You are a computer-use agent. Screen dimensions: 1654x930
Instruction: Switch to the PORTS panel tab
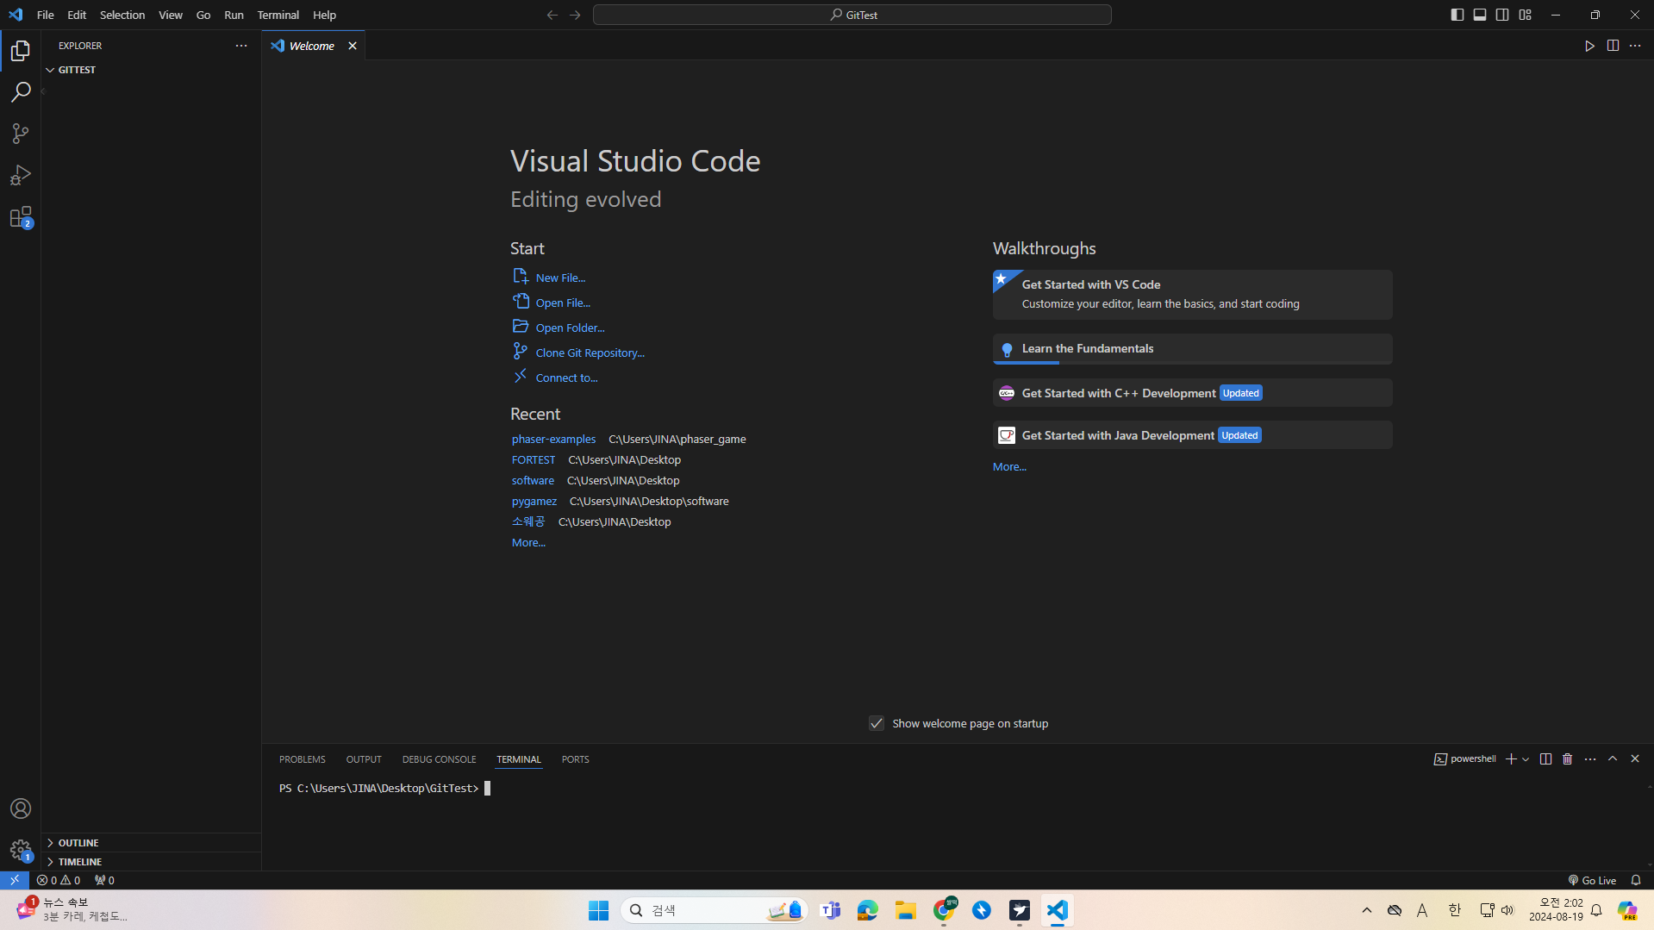(575, 759)
